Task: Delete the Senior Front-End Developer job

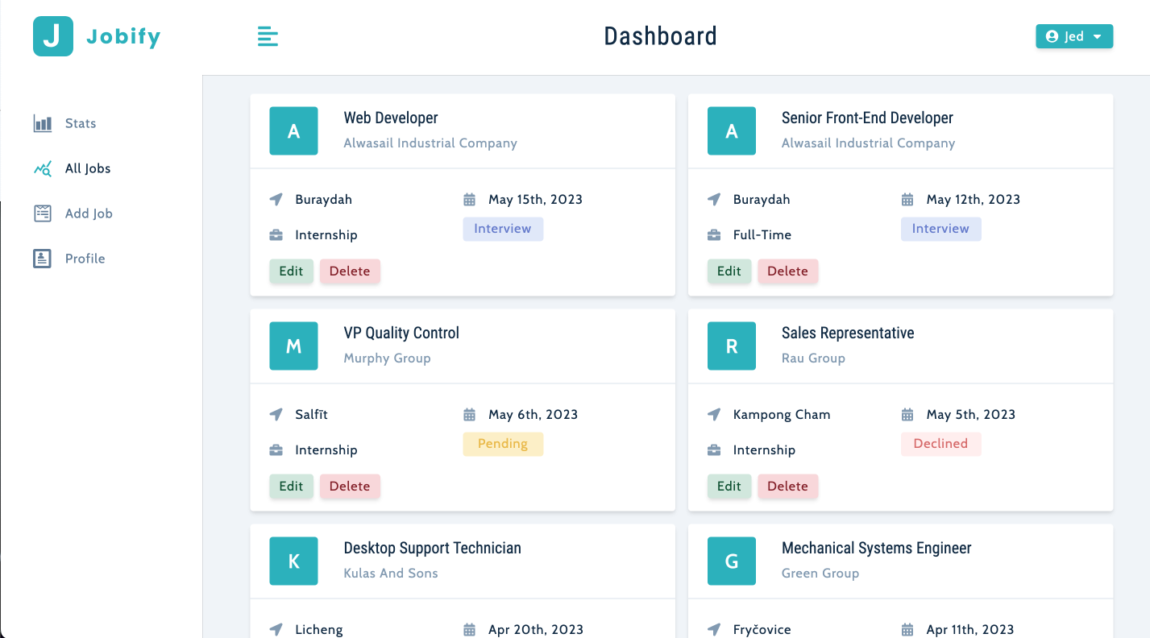Action: tap(787, 271)
